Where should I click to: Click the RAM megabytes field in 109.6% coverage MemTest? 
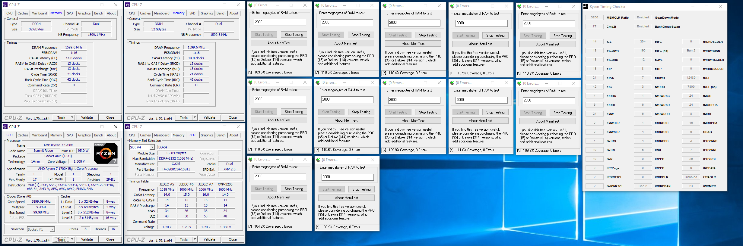click(280, 22)
